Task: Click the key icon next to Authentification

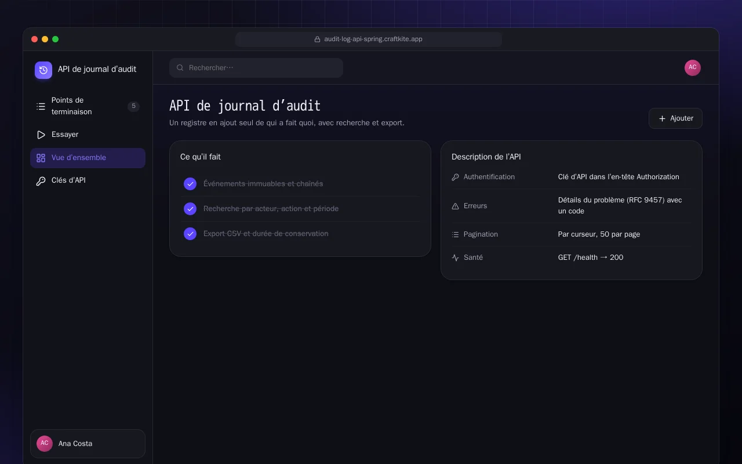Action: [x=455, y=177]
